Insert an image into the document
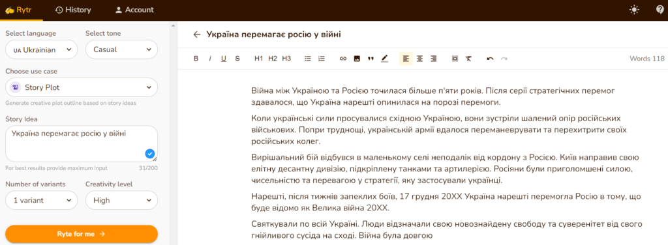This screenshot has width=668, height=245. (357, 59)
